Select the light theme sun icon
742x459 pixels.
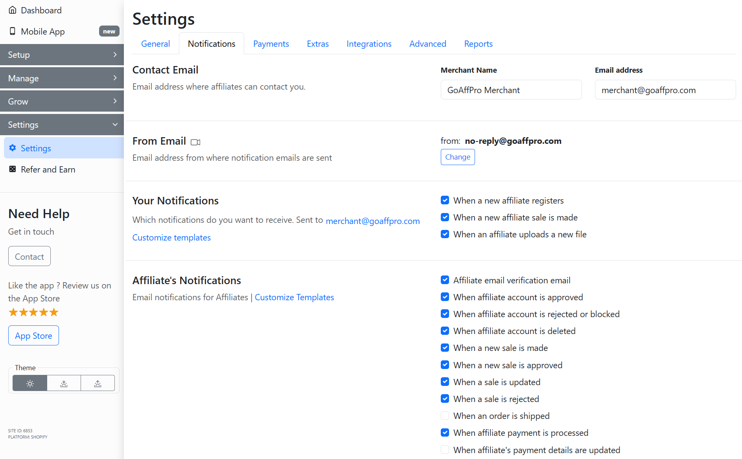[x=30, y=383]
